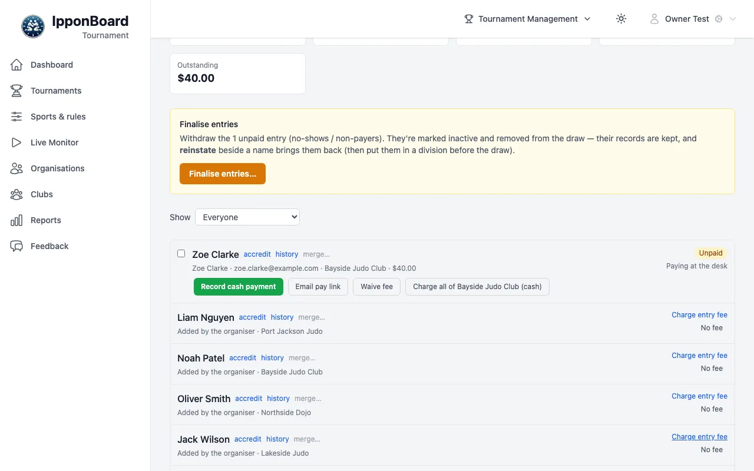Expand the Owner Test account chevron

[733, 19]
